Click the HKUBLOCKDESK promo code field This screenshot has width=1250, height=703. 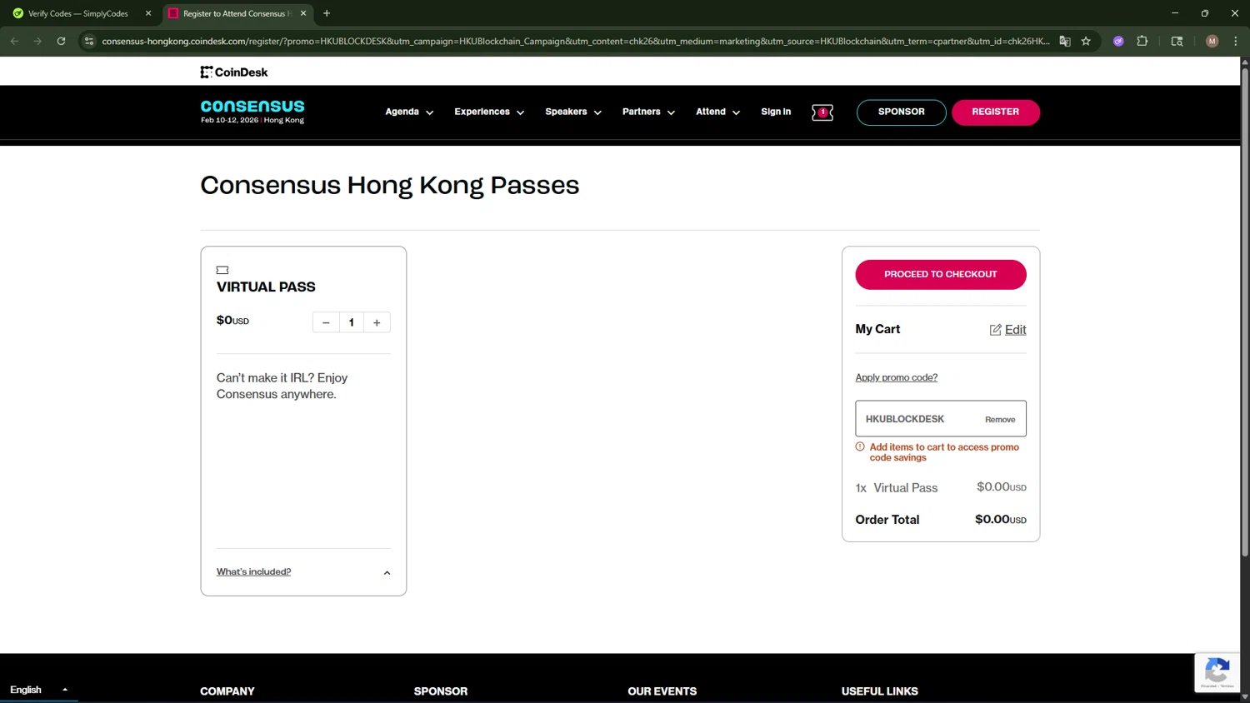tap(941, 419)
